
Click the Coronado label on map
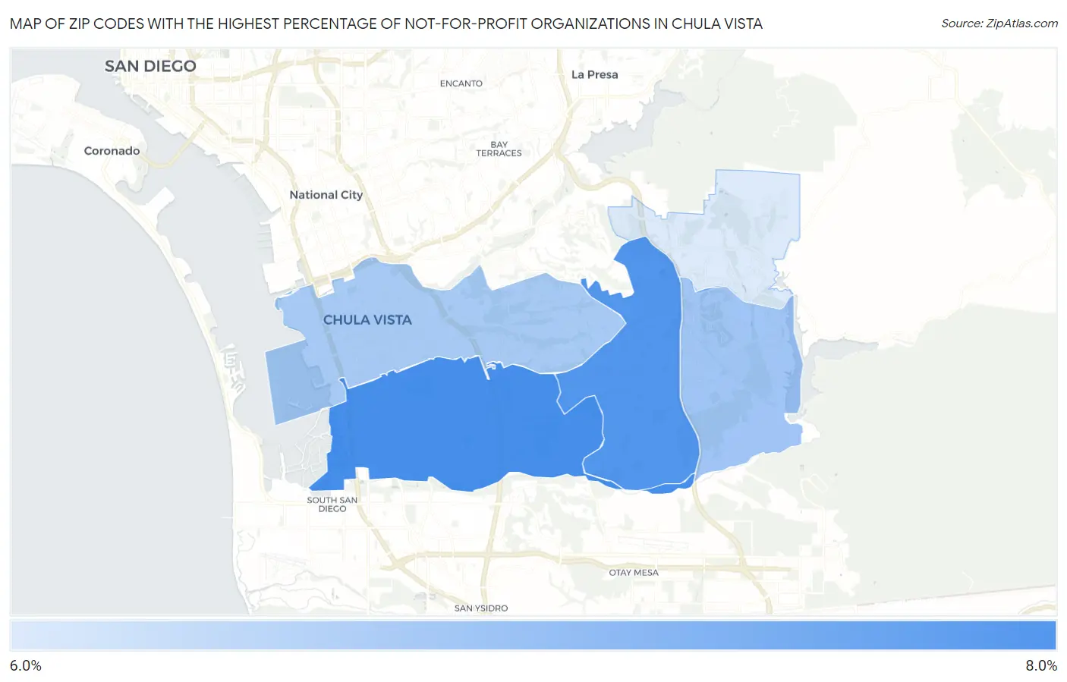112,151
